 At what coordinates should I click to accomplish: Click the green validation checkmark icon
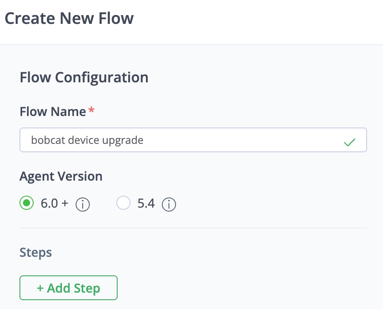[x=349, y=142]
